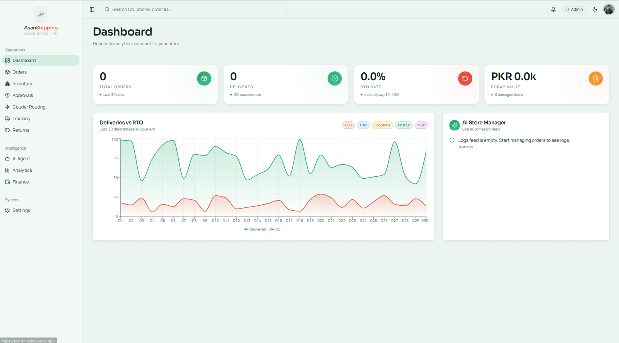Select the Trax courier chip
Image resolution: width=619 pixels, height=343 pixels.
[363, 125]
